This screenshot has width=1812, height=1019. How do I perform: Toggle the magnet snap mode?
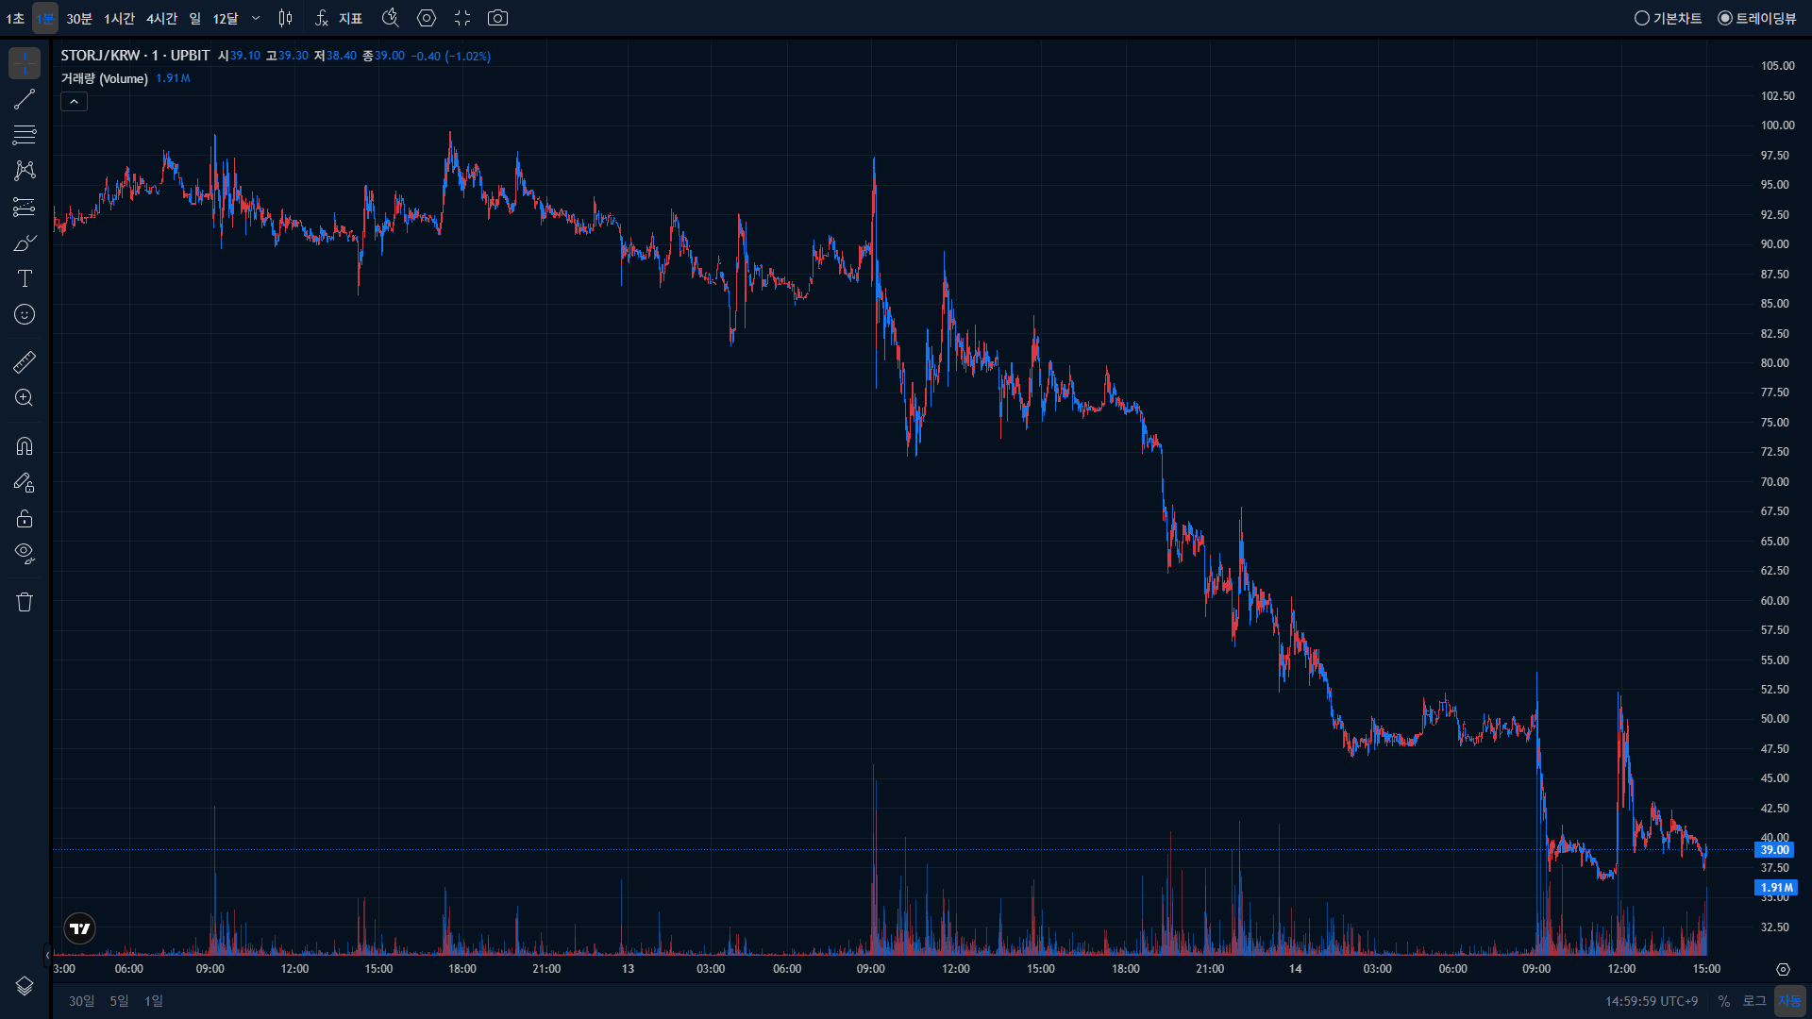click(25, 446)
